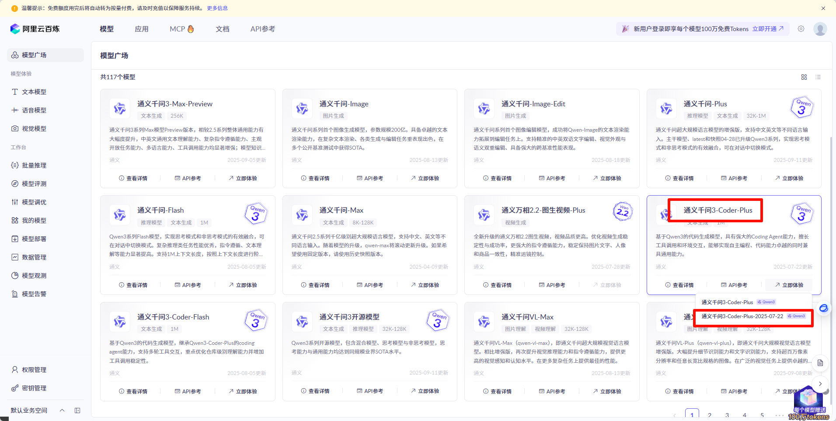836x421 pixels.
Task: Click the 立即开通 link
Action: tap(768, 29)
